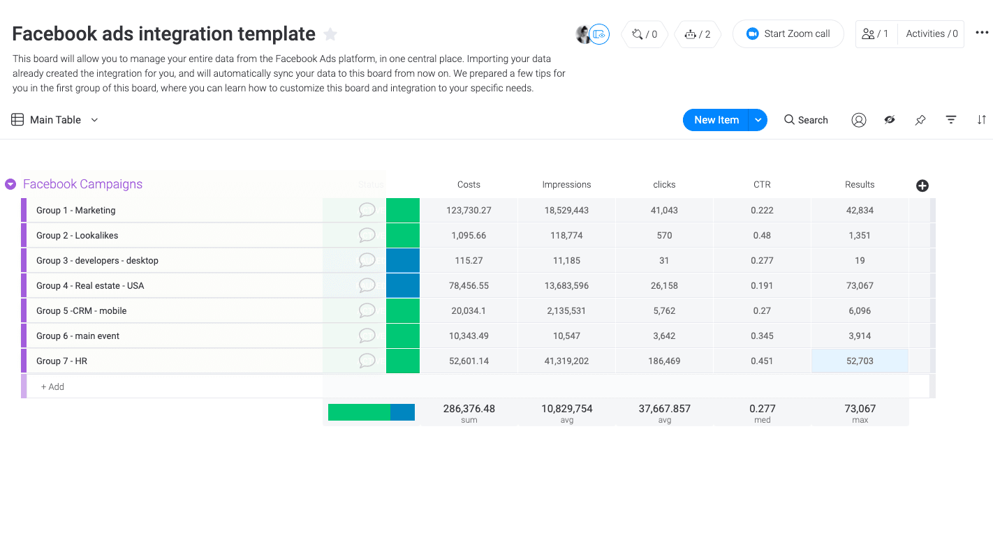Open the automations counter showing 2

coord(698,34)
